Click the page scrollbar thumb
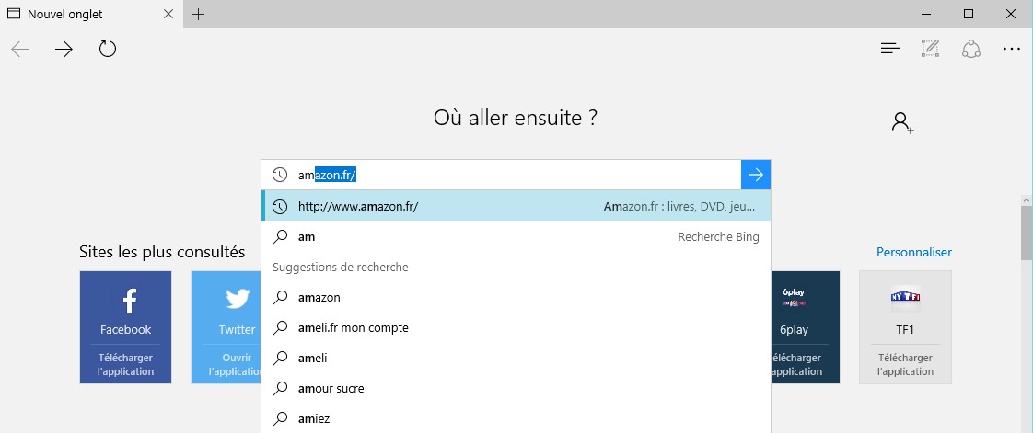This screenshot has height=433, width=1033. pyautogui.click(x=1027, y=233)
